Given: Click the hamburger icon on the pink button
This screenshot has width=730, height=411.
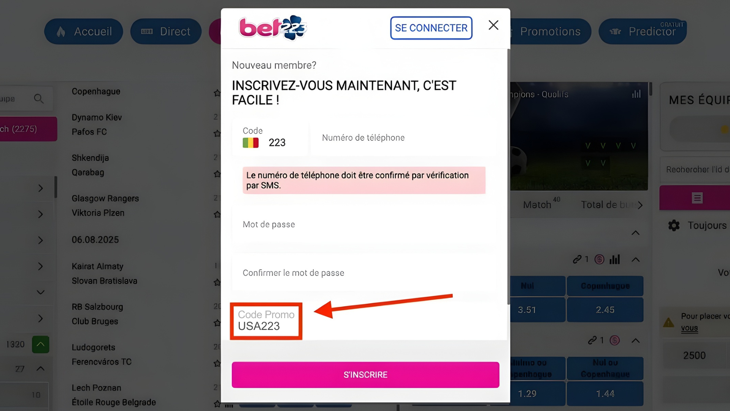Looking at the screenshot, I should [697, 198].
